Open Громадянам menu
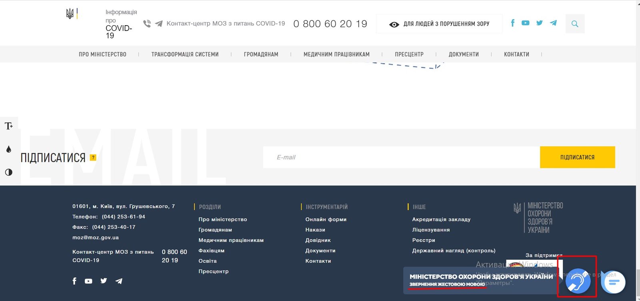640x301 pixels. (x=261, y=54)
